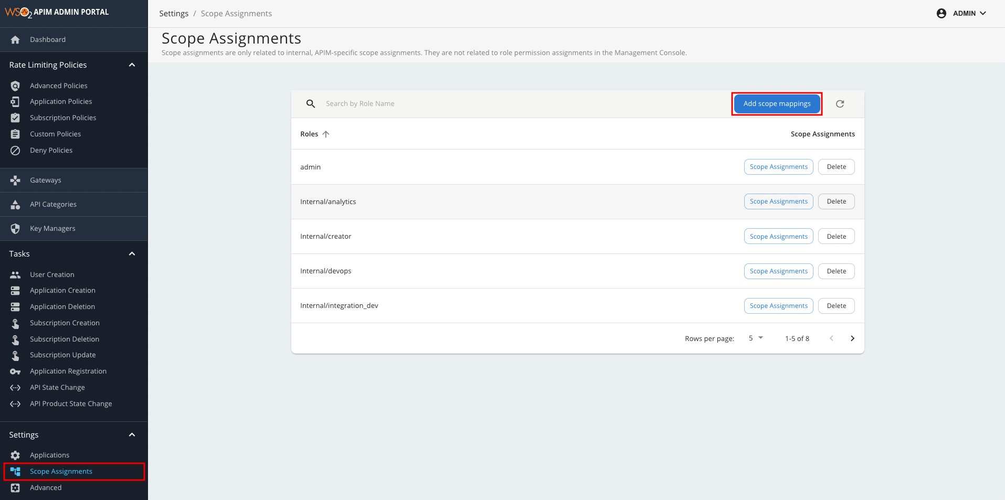Open the API State Change icon
Screen dimensions: 1005x500
(15, 387)
